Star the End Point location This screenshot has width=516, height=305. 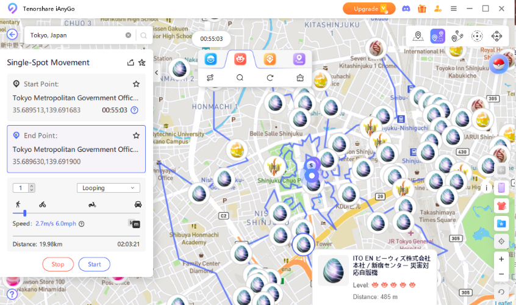tap(136, 135)
